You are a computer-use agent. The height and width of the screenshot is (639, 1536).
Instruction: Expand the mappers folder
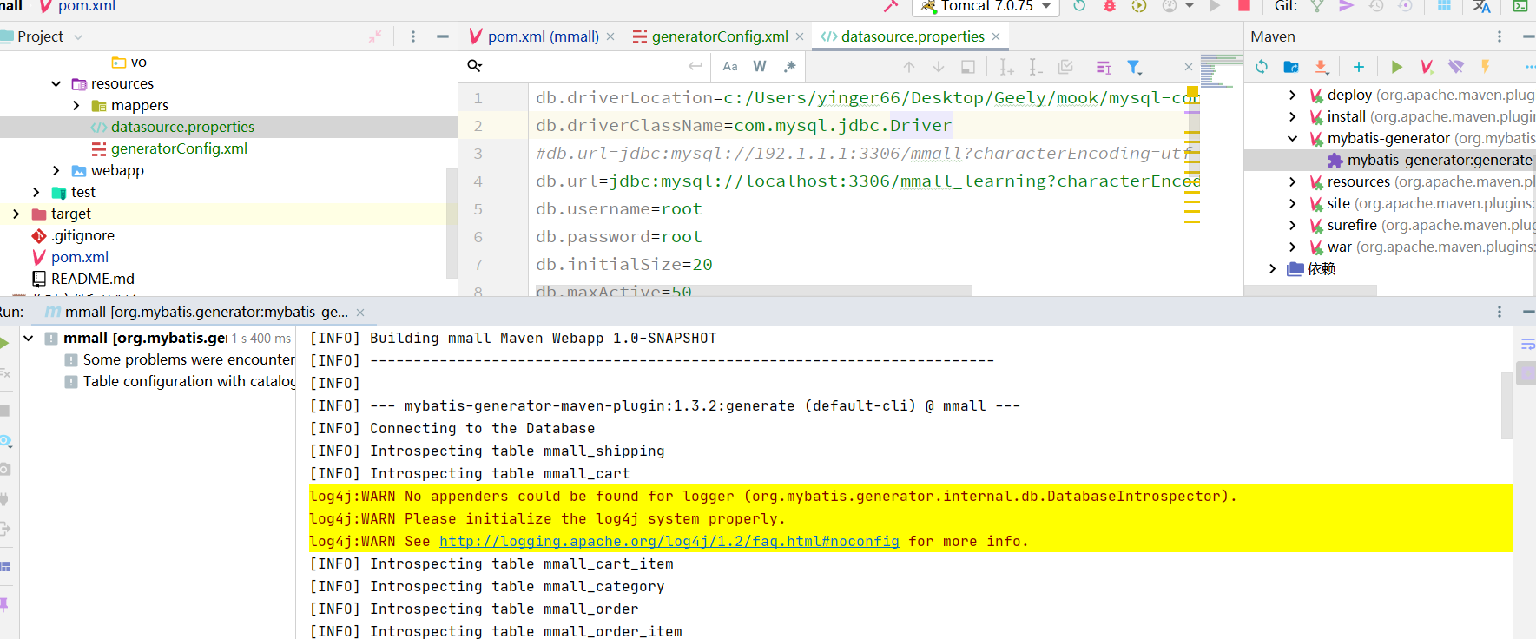click(76, 106)
